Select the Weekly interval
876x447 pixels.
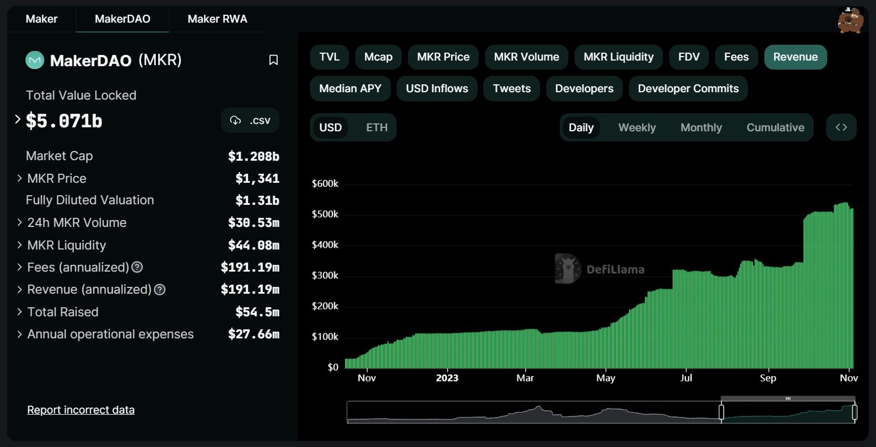pos(636,127)
